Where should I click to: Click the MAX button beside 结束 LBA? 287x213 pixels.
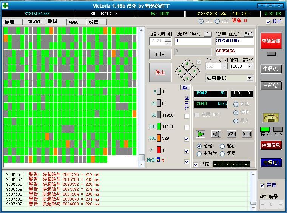pos(248,34)
